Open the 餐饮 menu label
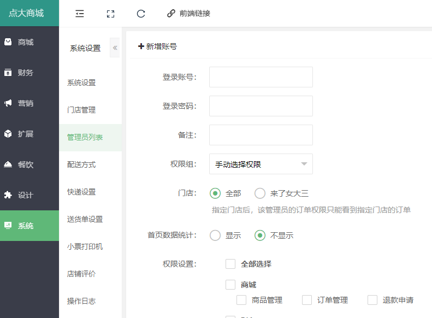 tap(26, 164)
